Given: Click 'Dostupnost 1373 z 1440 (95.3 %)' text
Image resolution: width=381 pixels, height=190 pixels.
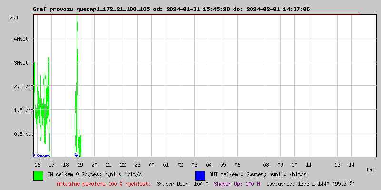Looking at the screenshot, I should [x=311, y=184].
